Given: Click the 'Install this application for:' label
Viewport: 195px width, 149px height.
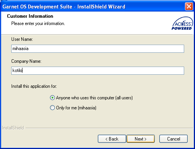Looking at the screenshot, I should click(x=34, y=86).
